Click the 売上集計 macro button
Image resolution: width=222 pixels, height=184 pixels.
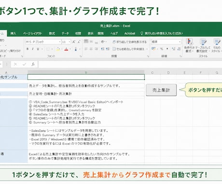pos(161,90)
